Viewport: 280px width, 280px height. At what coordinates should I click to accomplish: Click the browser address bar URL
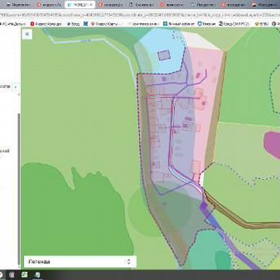pyautogui.click(x=140, y=15)
